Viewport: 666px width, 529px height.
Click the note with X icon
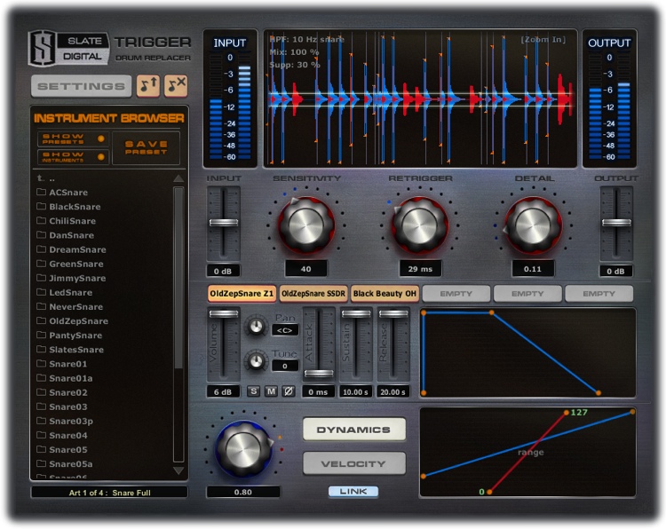click(176, 86)
